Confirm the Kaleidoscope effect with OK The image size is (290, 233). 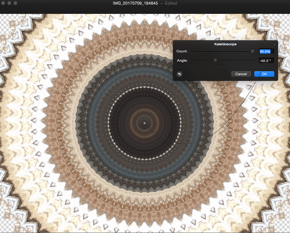(264, 74)
